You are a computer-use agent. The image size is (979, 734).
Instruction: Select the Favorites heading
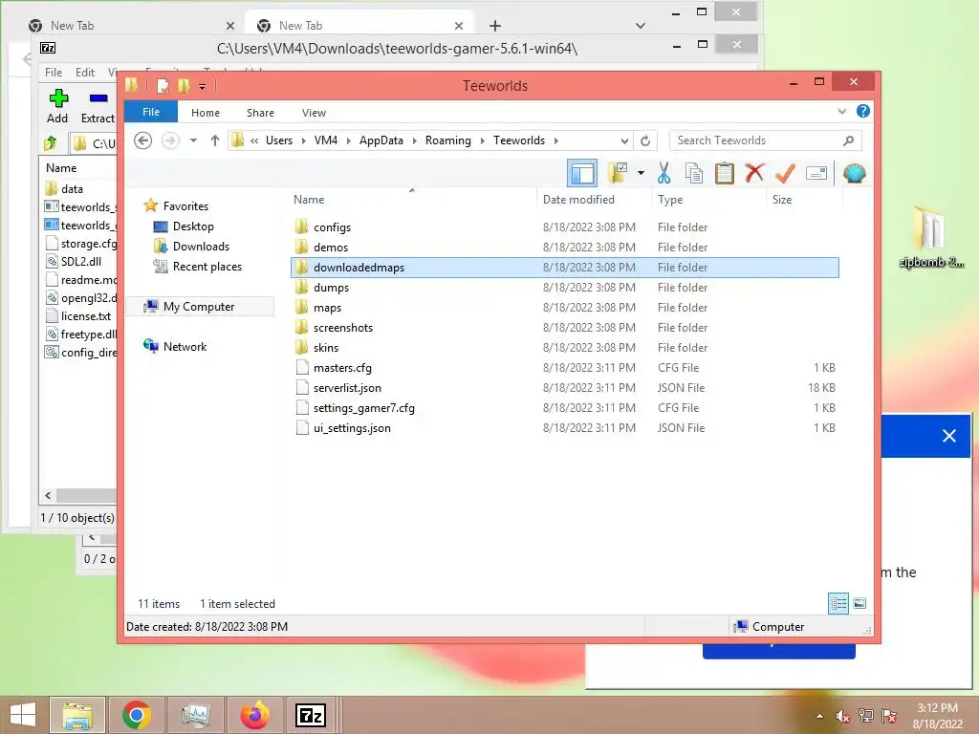pos(185,206)
